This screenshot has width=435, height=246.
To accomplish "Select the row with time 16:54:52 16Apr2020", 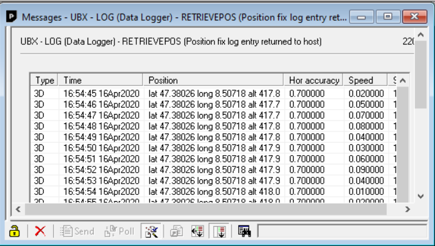I will [214, 170].
